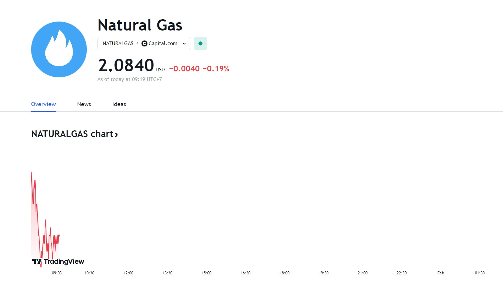Viewport: 503px width, 282px height.
Task: Switch to the Ideas tab
Action: pos(119,104)
